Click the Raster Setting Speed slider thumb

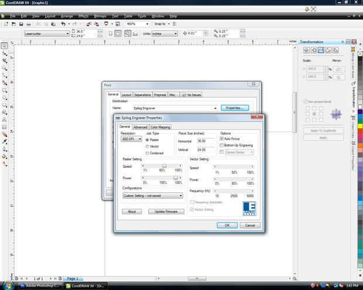coord(164,166)
